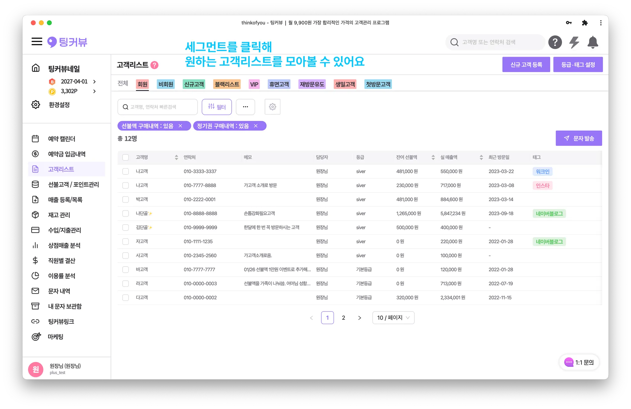
Task: Expand the 3,302P points chevron
Action: coord(95,91)
